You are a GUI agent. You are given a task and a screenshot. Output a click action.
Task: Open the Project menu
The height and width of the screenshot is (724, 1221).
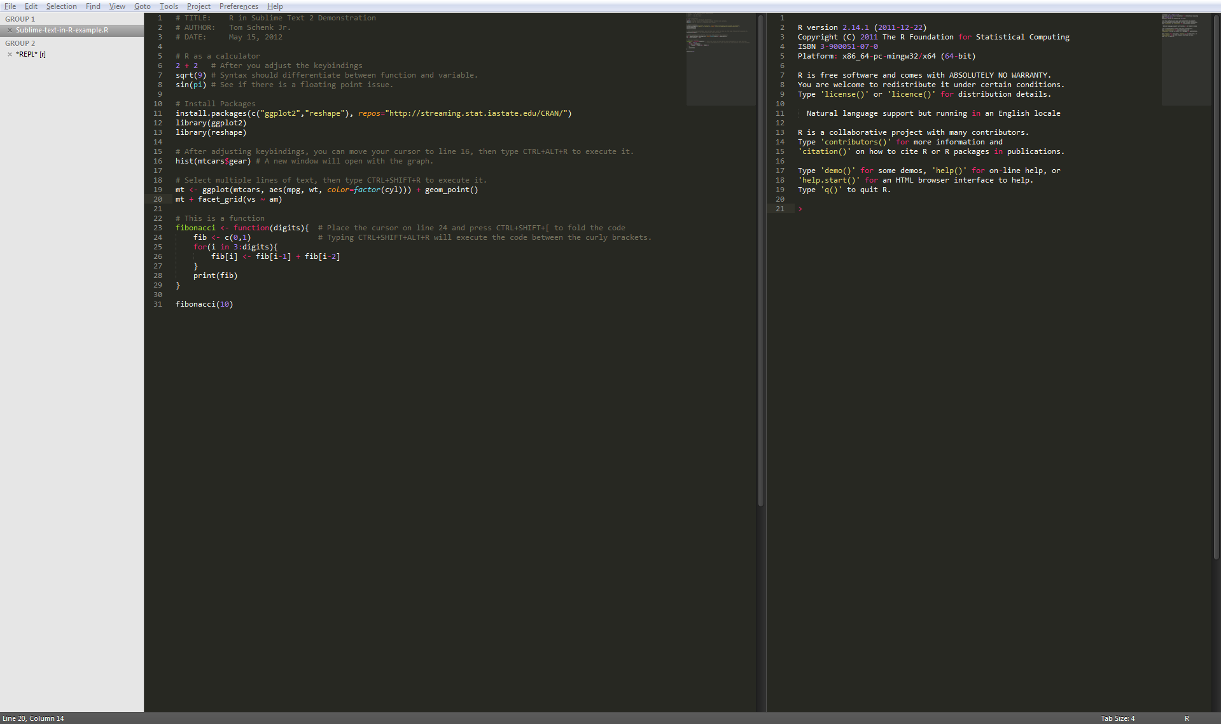pos(199,6)
